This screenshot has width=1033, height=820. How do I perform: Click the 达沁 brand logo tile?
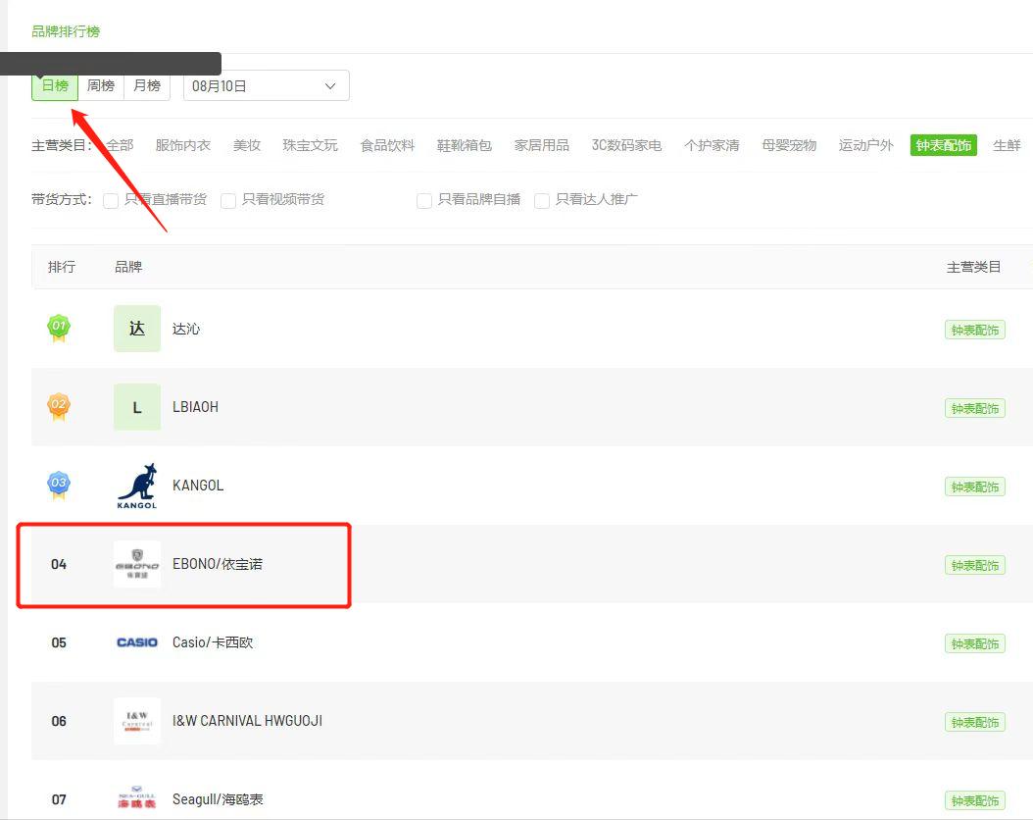137,329
